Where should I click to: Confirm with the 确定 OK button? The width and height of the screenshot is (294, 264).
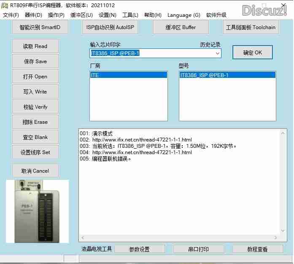253,53
